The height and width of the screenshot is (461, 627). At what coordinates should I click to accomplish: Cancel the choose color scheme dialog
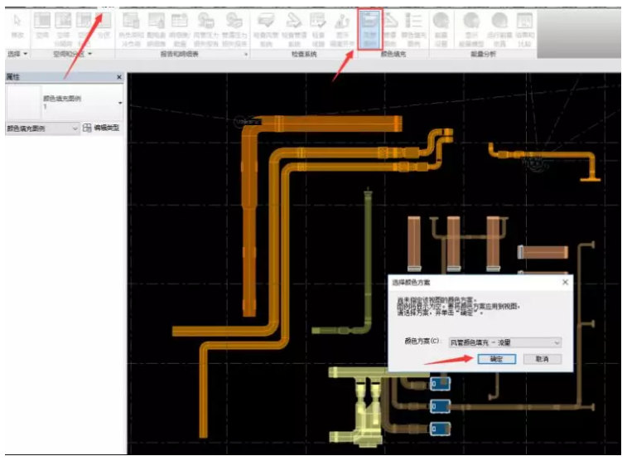(543, 359)
